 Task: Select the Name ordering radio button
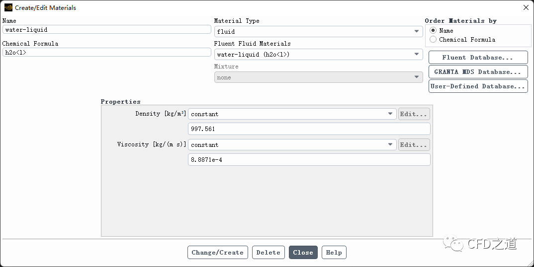[x=433, y=31]
